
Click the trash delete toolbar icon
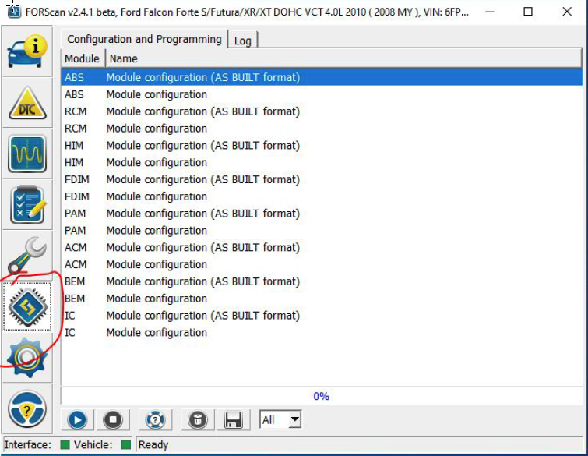coord(198,419)
